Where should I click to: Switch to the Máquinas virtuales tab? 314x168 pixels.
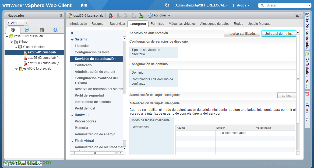[x=182, y=24]
